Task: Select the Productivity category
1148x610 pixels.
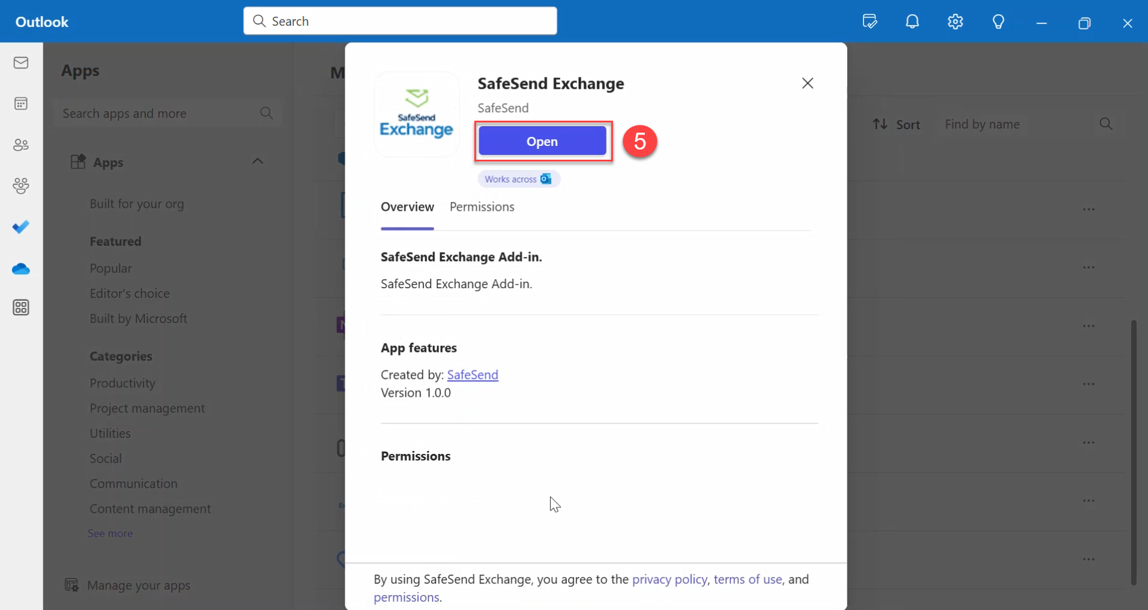Action: coord(122,383)
